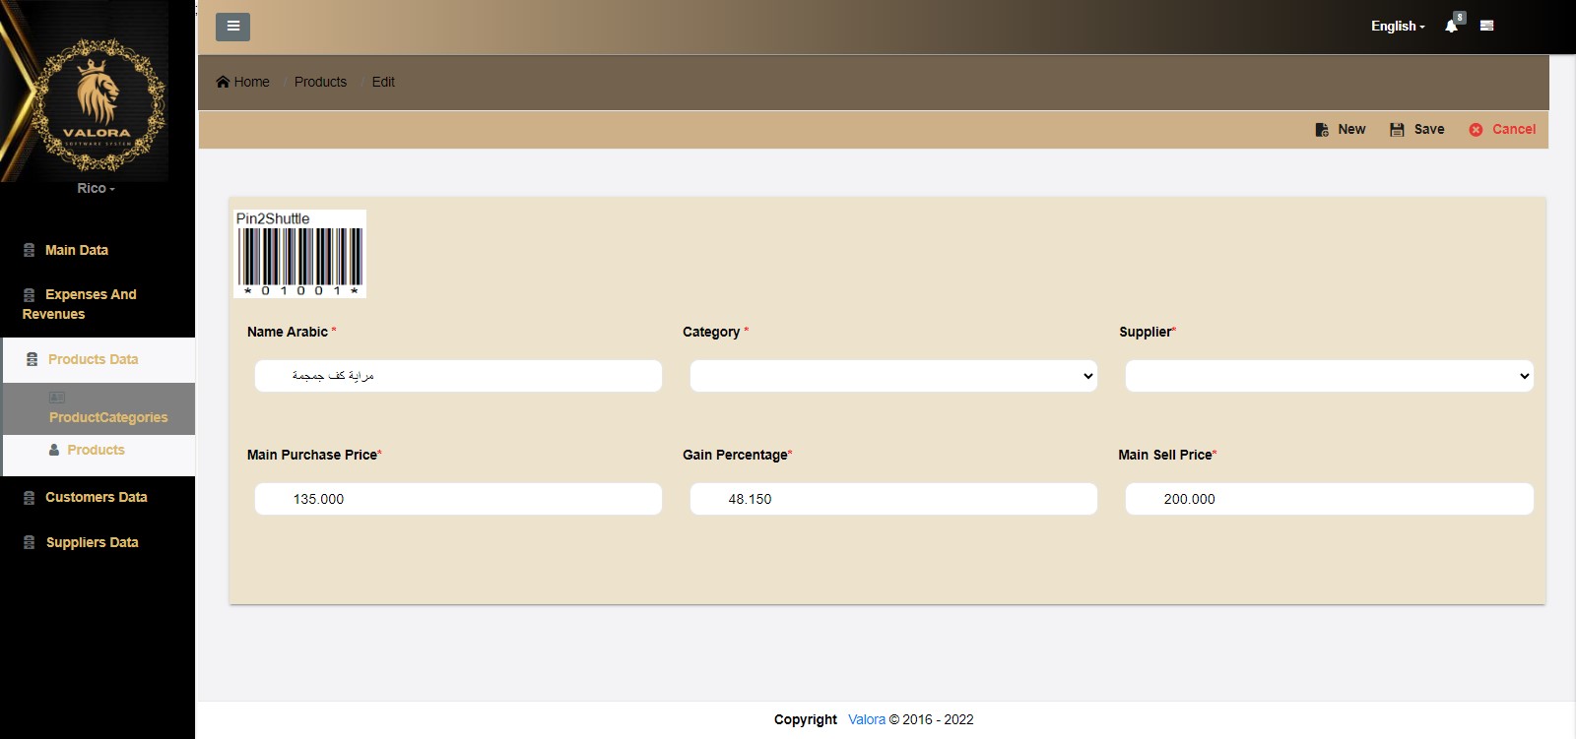Open the Supplier dropdown
The height and width of the screenshot is (739, 1576).
(x=1329, y=376)
